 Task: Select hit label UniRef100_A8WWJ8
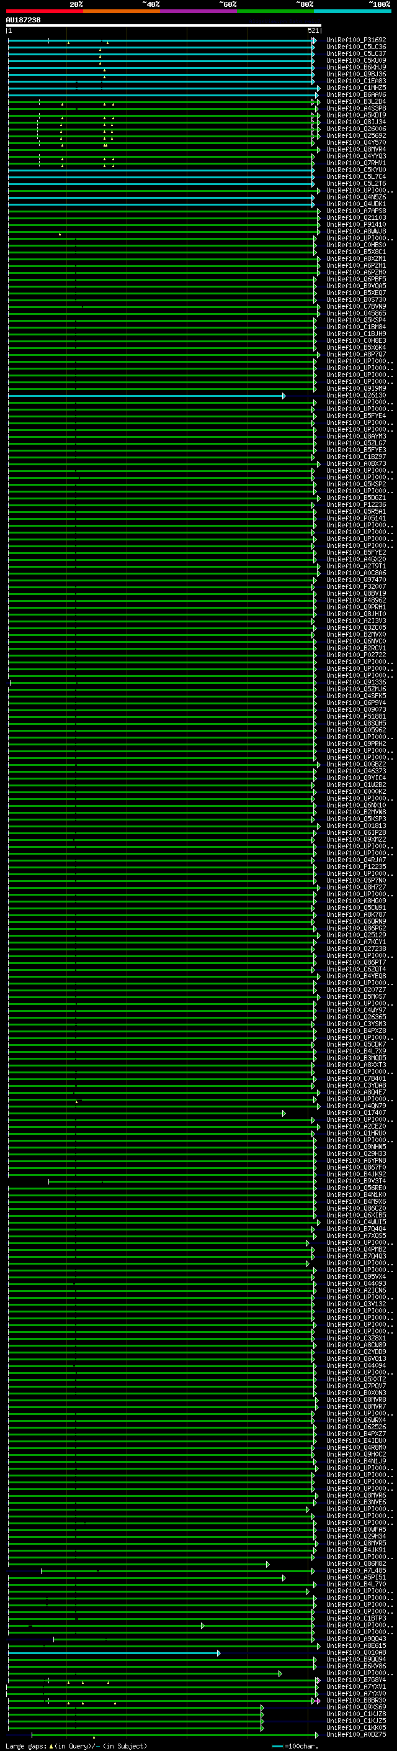[355, 231]
